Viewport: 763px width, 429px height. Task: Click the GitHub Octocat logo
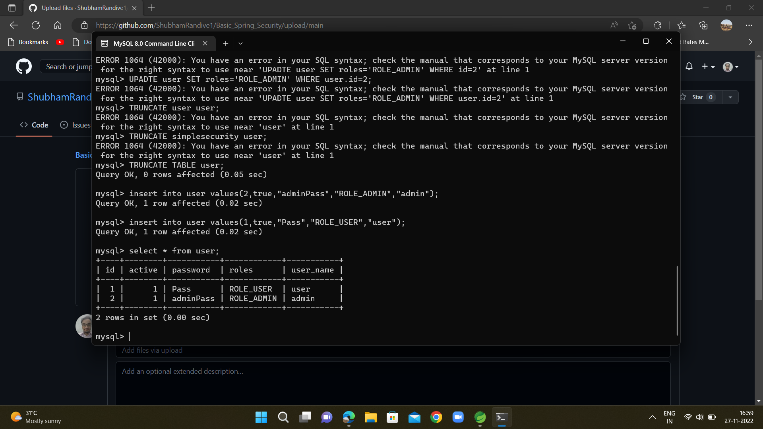click(23, 66)
